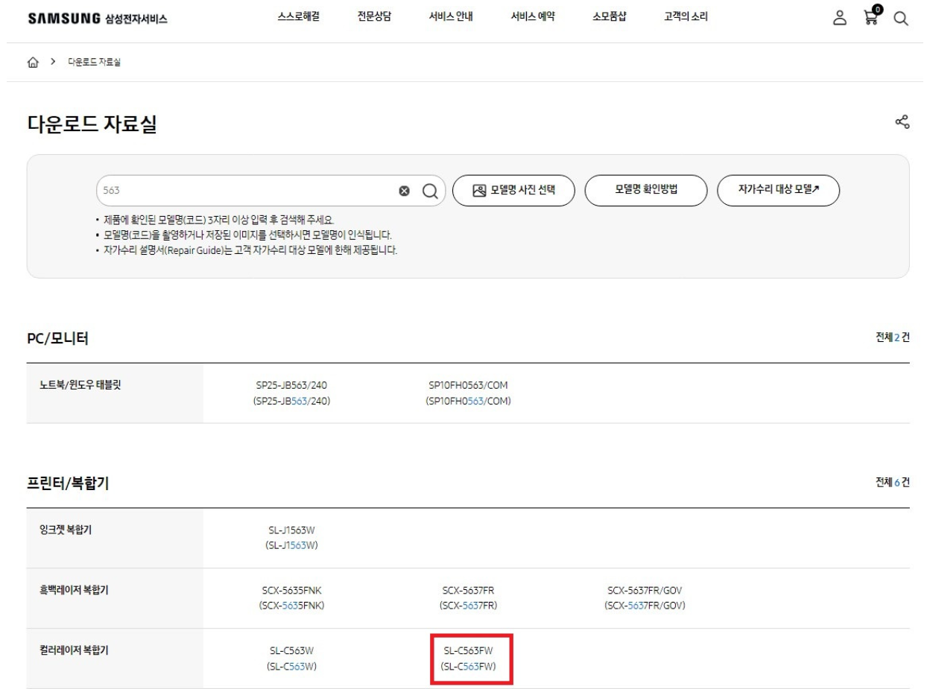Clear the search field with the X icon
The height and width of the screenshot is (689, 927).
[x=403, y=191]
